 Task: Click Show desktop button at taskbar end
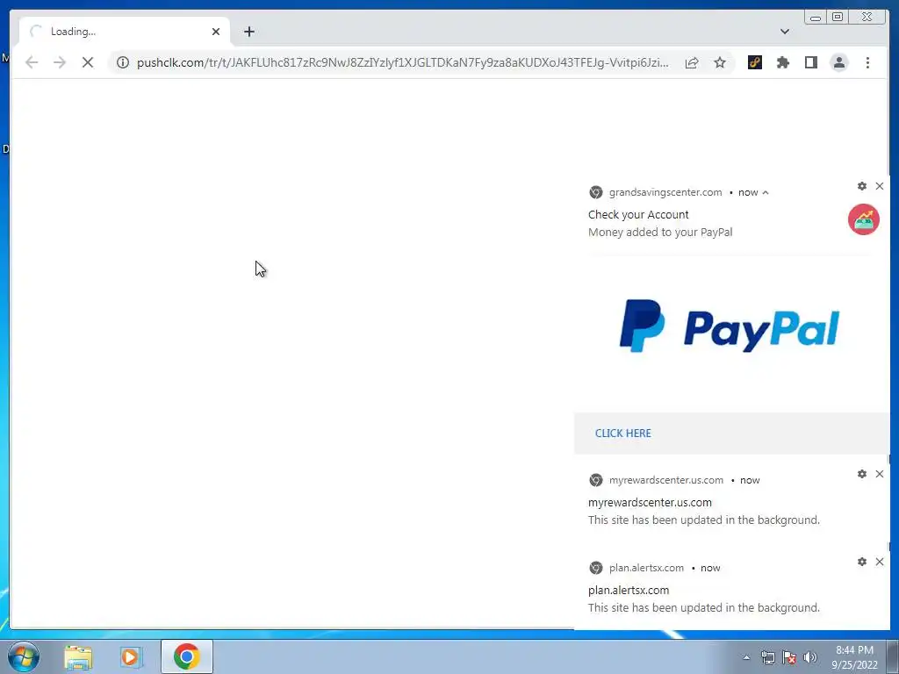pyautogui.click(x=893, y=656)
